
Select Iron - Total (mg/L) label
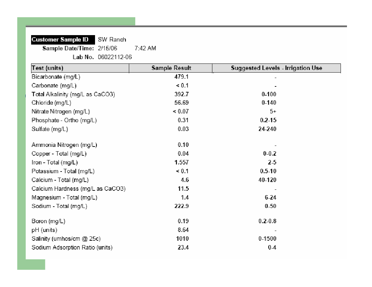pos(54,162)
